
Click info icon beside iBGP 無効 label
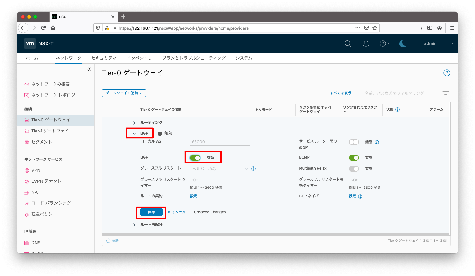377,142
